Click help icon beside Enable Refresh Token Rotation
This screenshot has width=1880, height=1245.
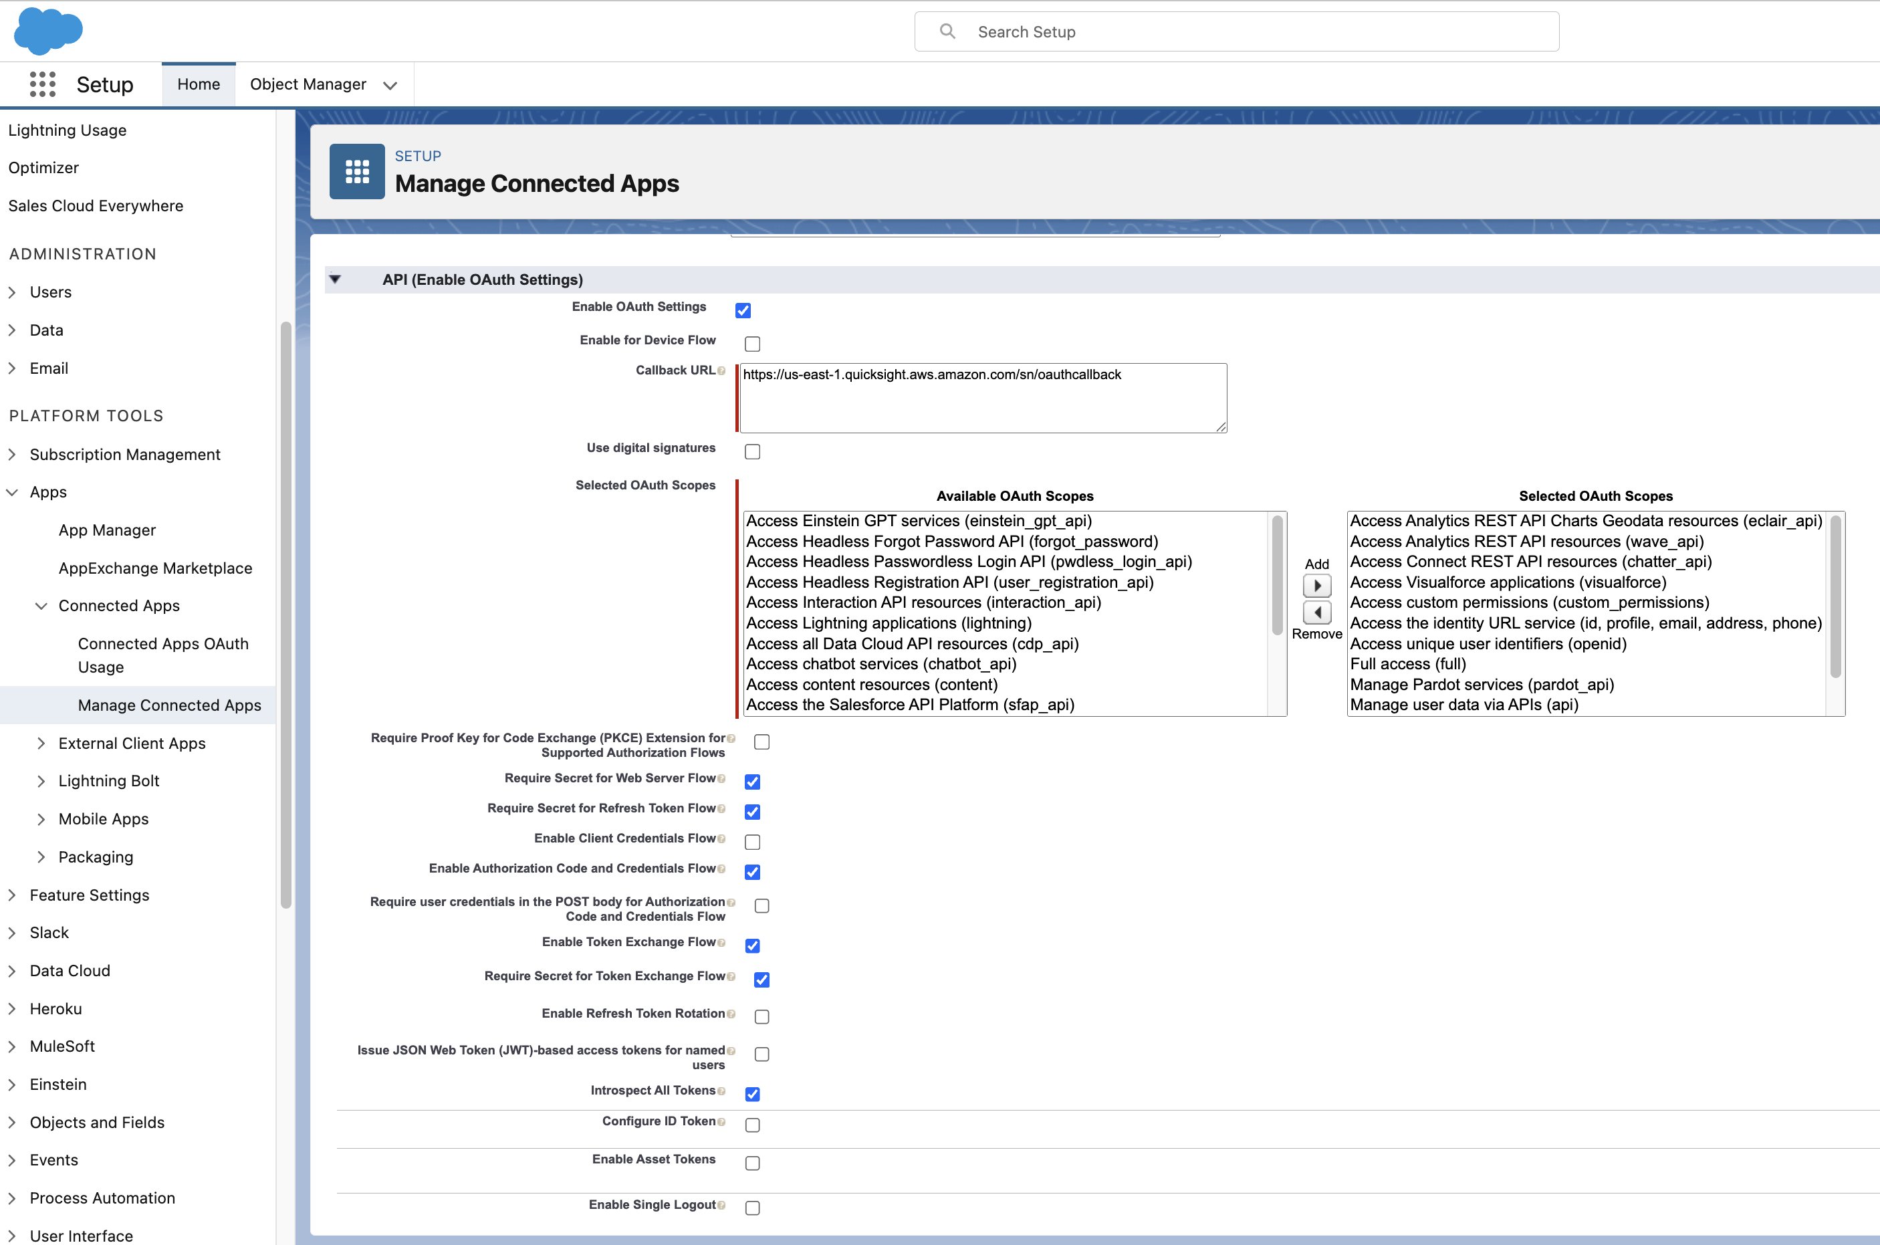click(731, 1013)
